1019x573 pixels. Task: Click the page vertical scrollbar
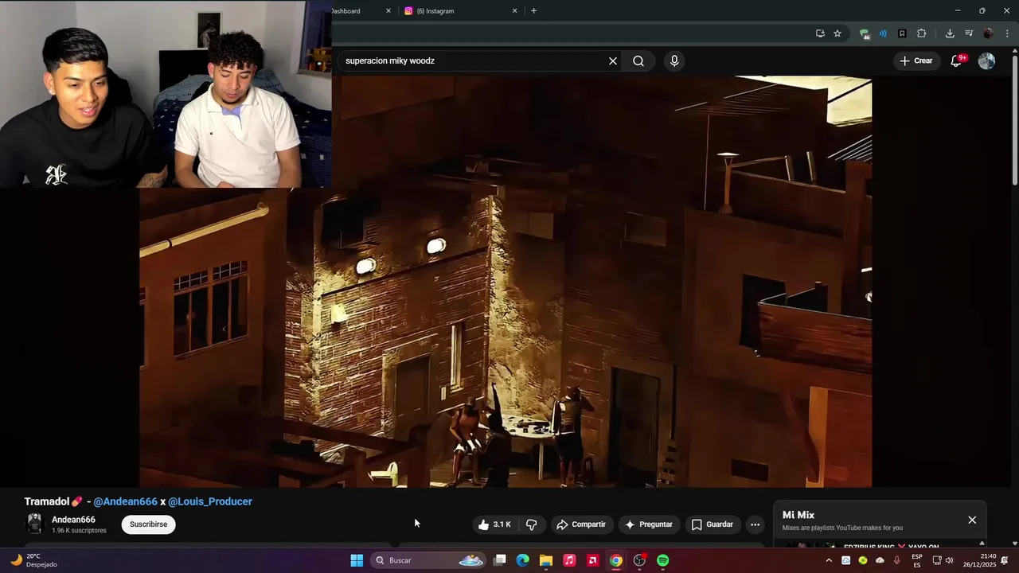pyautogui.click(x=1014, y=119)
